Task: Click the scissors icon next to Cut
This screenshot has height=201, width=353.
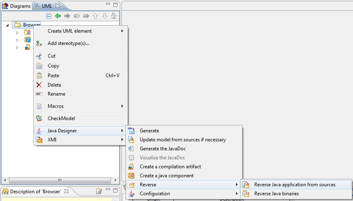Action: (39, 56)
